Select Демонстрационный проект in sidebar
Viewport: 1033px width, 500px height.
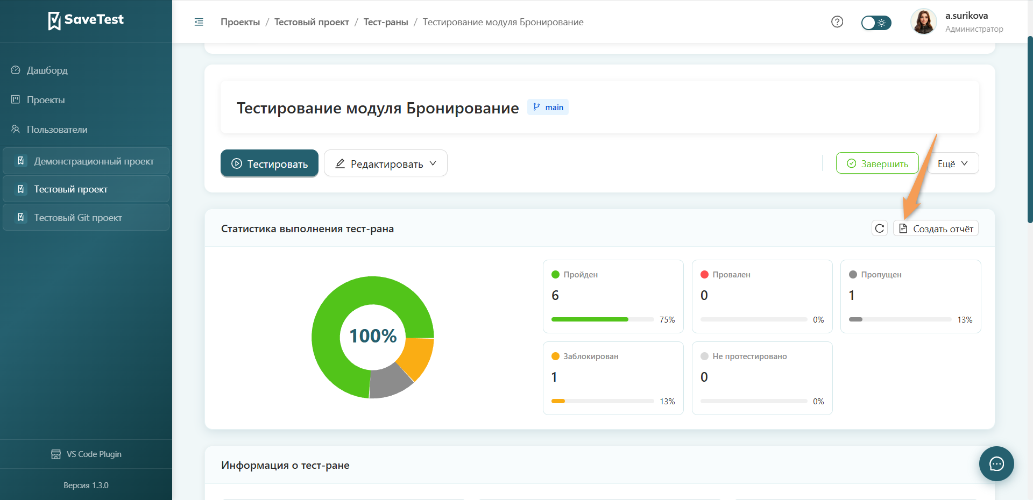click(x=86, y=161)
